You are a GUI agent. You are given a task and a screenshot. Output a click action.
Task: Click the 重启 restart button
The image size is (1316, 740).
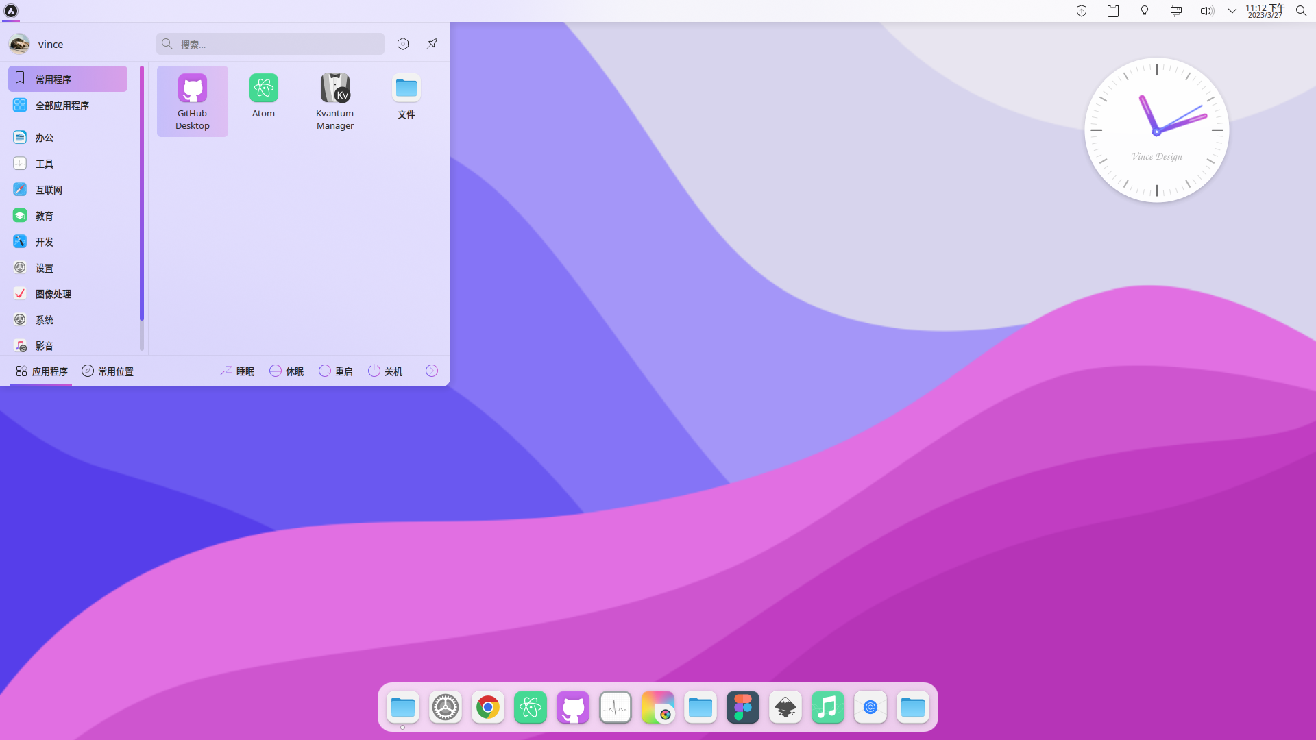(336, 371)
